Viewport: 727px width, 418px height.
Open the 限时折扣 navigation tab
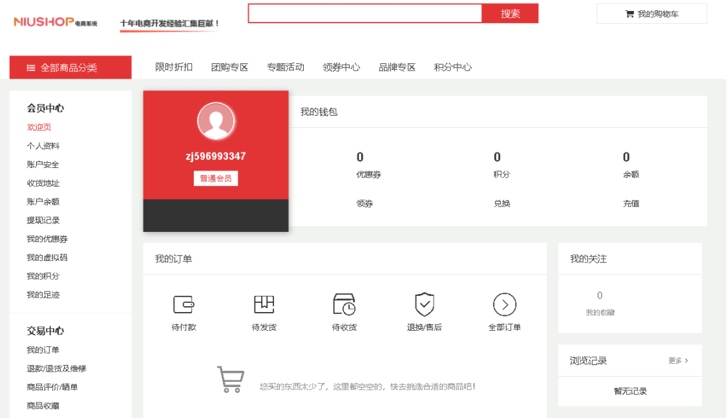point(174,67)
